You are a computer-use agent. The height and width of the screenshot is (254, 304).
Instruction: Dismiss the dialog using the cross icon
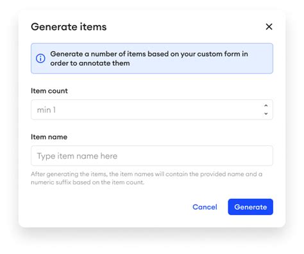(x=269, y=27)
